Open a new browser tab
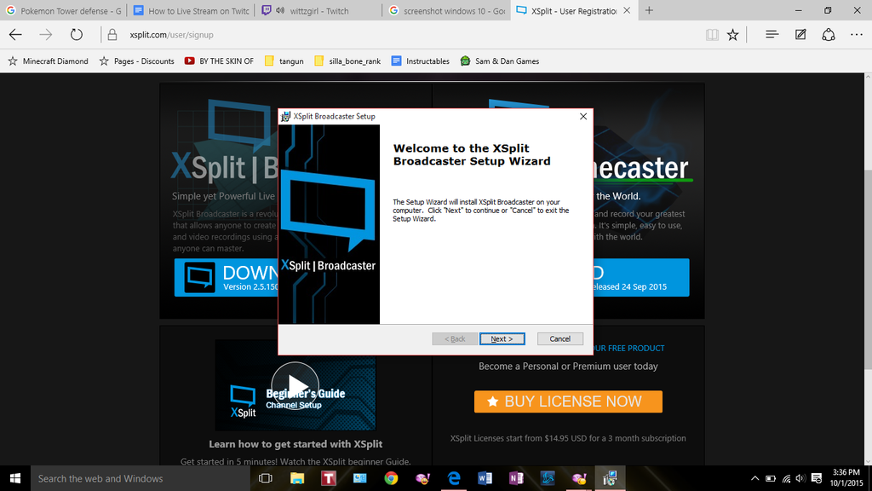 coord(649,10)
